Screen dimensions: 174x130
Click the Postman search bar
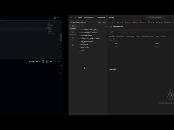[x=156, y=18]
